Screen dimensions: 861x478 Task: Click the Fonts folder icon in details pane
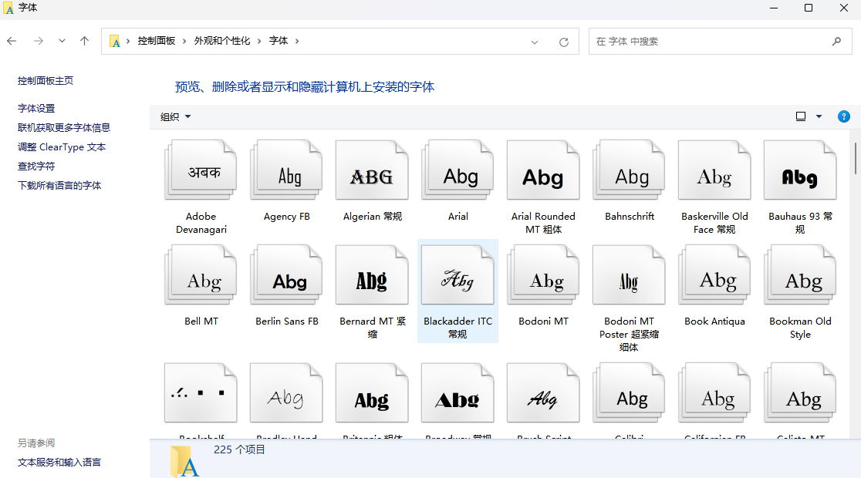pyautogui.click(x=184, y=461)
